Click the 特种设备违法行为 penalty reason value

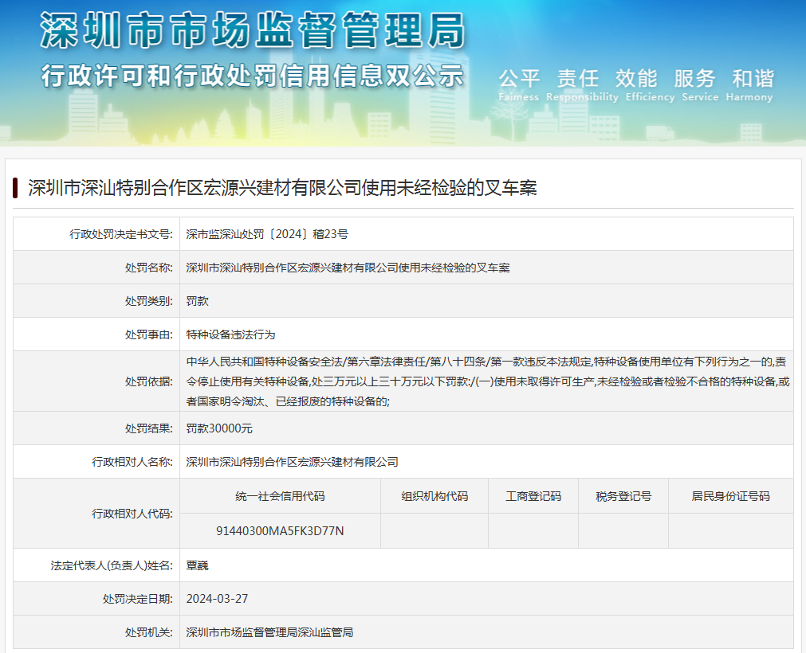pos(230,334)
